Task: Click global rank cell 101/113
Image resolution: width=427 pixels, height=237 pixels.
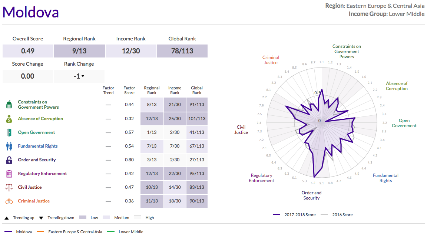Action: click(x=197, y=119)
